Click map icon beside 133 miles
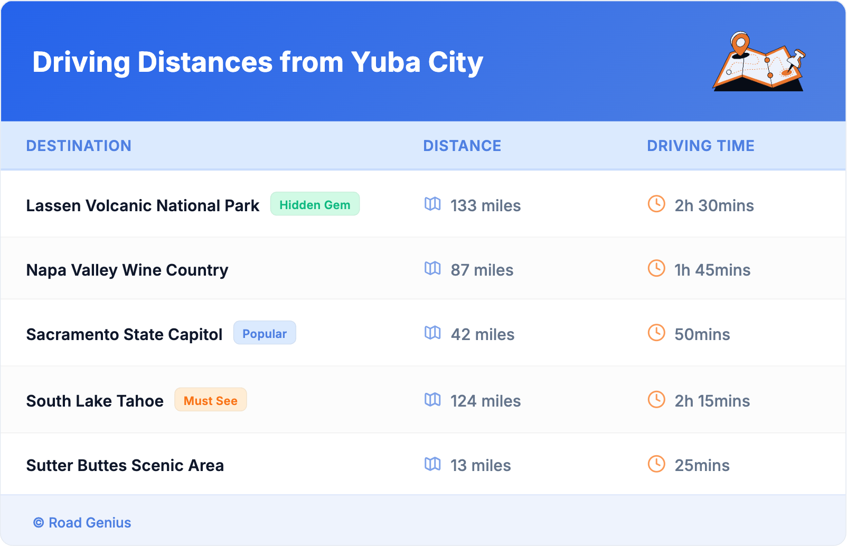 [432, 204]
